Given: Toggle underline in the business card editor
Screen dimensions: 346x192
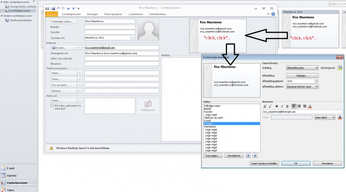Looking at the screenshot, I should [287, 106].
